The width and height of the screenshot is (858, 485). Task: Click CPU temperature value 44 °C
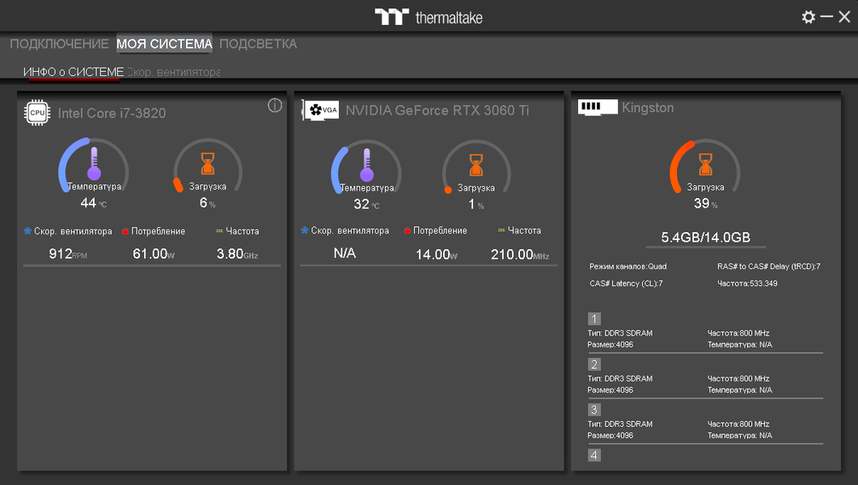click(94, 203)
